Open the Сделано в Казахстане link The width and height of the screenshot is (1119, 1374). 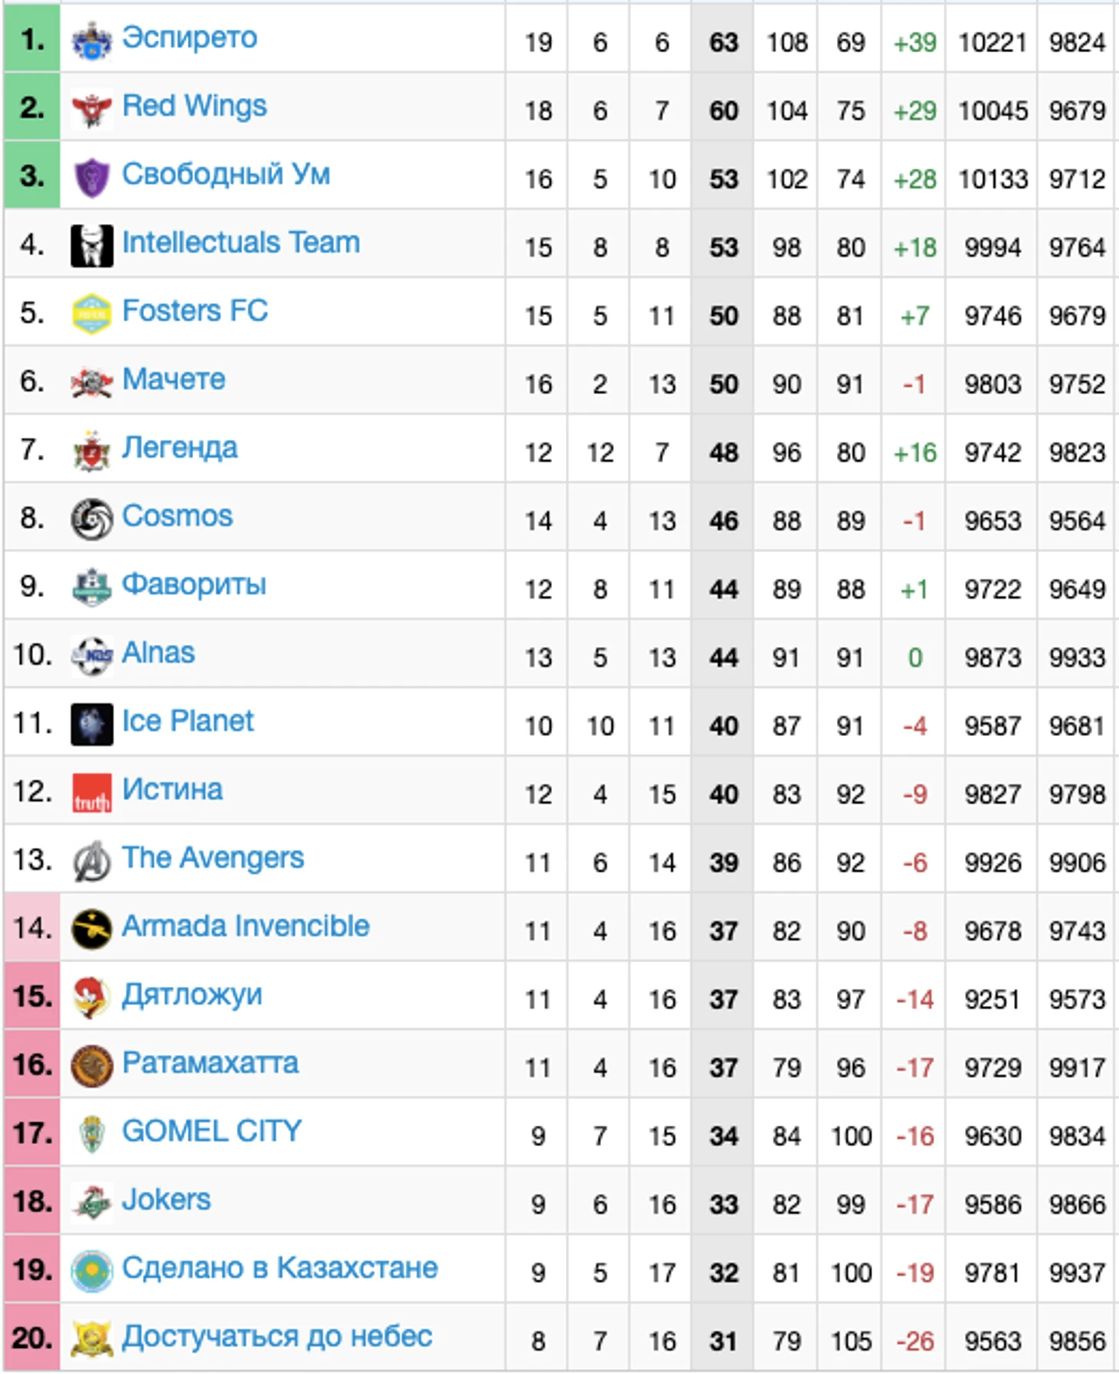(x=280, y=1268)
